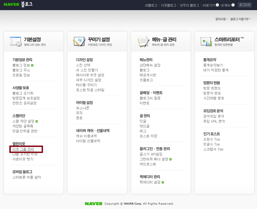Open 서로이웃 맺기

(23, 159)
